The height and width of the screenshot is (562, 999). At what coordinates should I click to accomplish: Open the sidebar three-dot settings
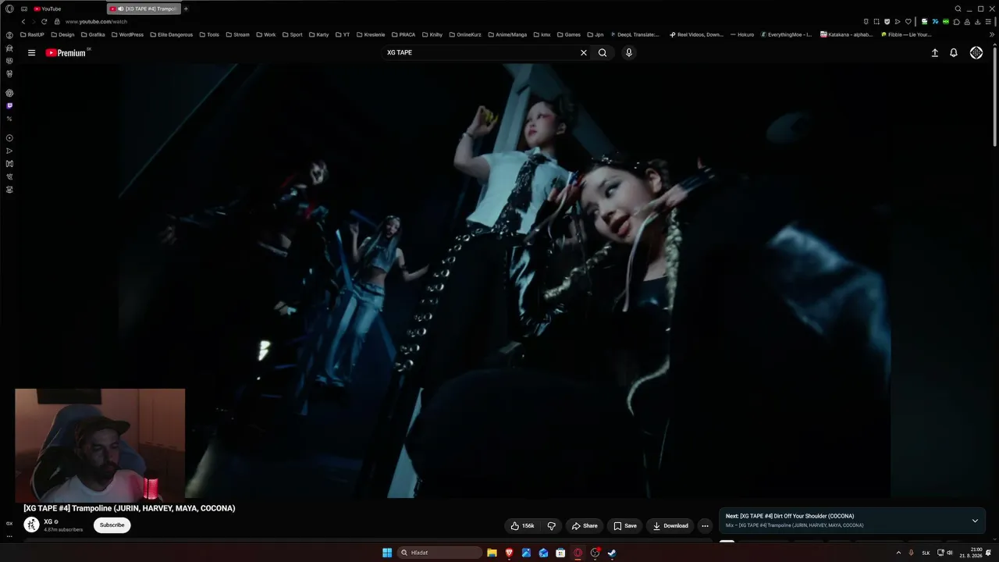pos(9,536)
